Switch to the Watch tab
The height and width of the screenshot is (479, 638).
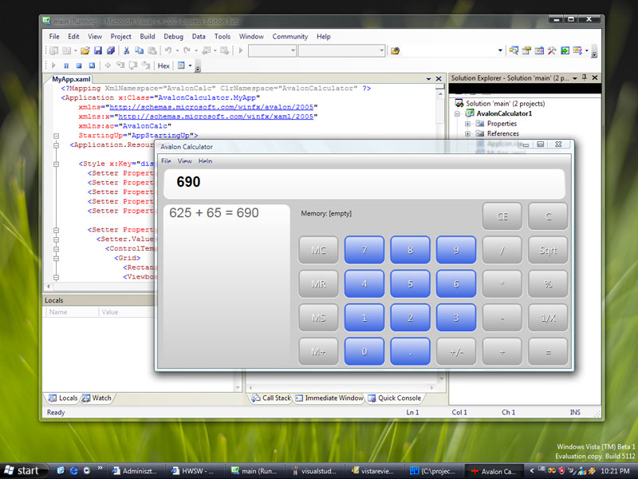(x=96, y=398)
